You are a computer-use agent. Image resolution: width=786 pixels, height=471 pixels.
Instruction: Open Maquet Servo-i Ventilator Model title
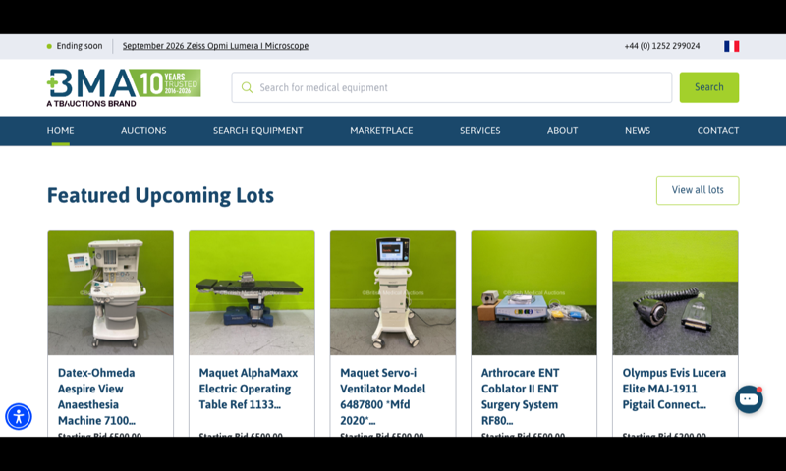click(x=383, y=396)
